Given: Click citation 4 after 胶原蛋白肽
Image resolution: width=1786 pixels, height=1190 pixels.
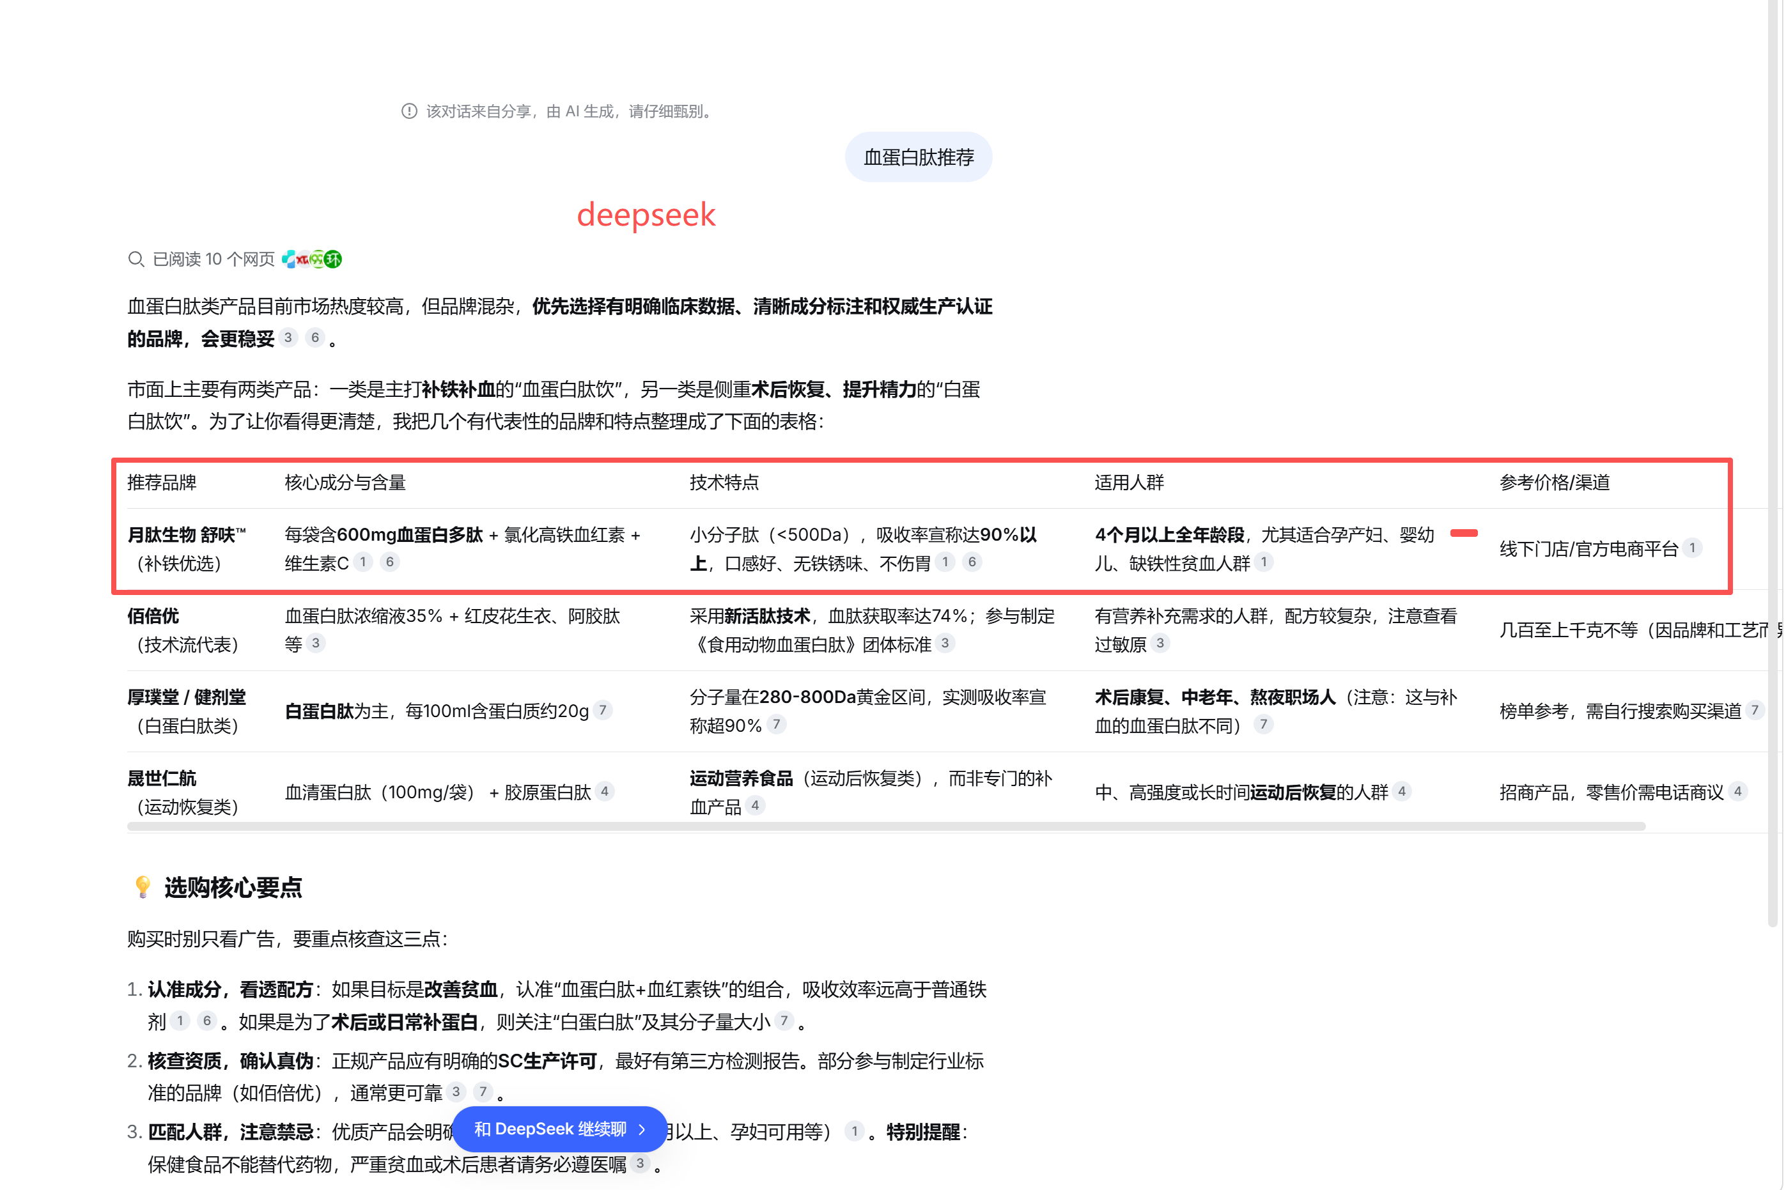Looking at the screenshot, I should (x=604, y=792).
